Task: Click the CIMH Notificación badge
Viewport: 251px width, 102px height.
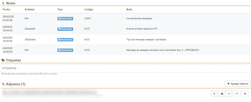Action: pyautogui.click(x=65, y=18)
